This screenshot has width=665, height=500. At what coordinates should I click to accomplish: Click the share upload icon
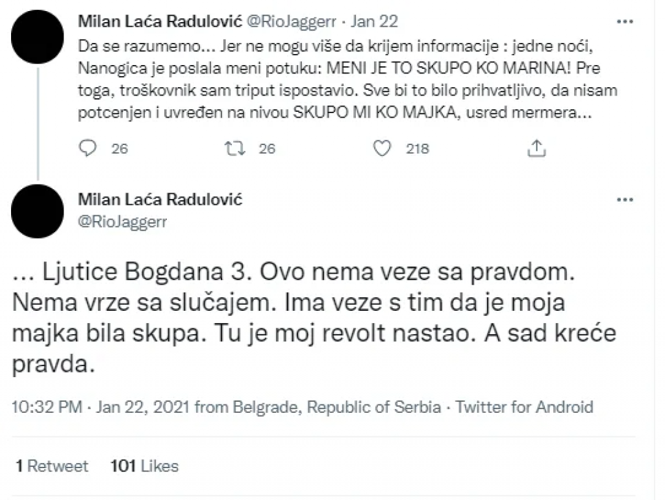(x=536, y=148)
